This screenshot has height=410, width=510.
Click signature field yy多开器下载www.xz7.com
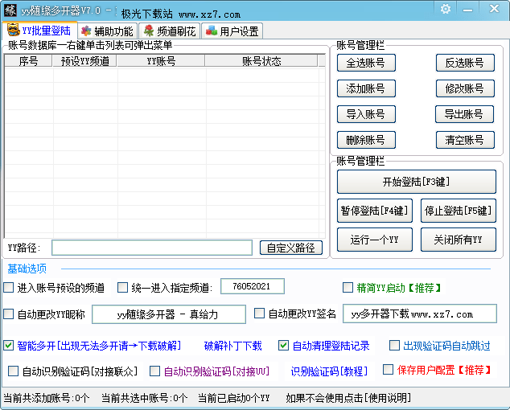click(420, 314)
